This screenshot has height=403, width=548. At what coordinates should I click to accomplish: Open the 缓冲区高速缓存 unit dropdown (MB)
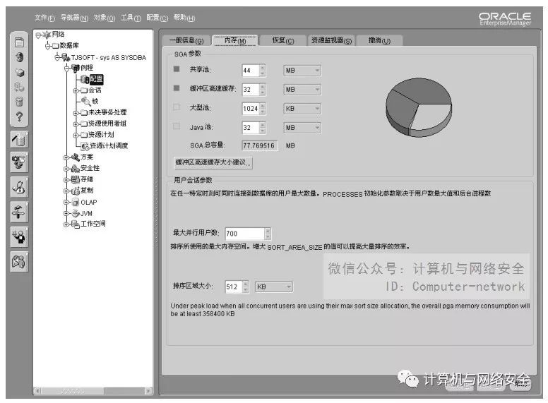click(x=302, y=90)
